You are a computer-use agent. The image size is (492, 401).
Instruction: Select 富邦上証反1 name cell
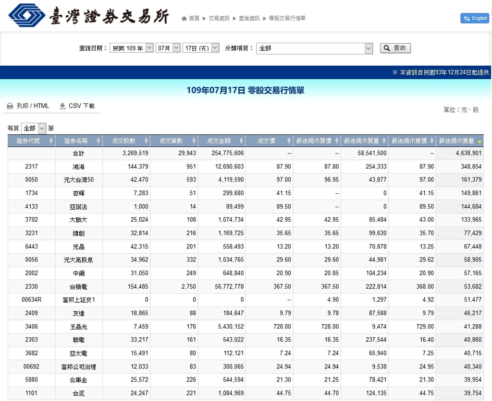[x=79, y=300]
